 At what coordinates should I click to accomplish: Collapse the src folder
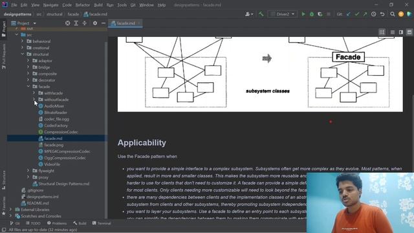coord(17,34)
